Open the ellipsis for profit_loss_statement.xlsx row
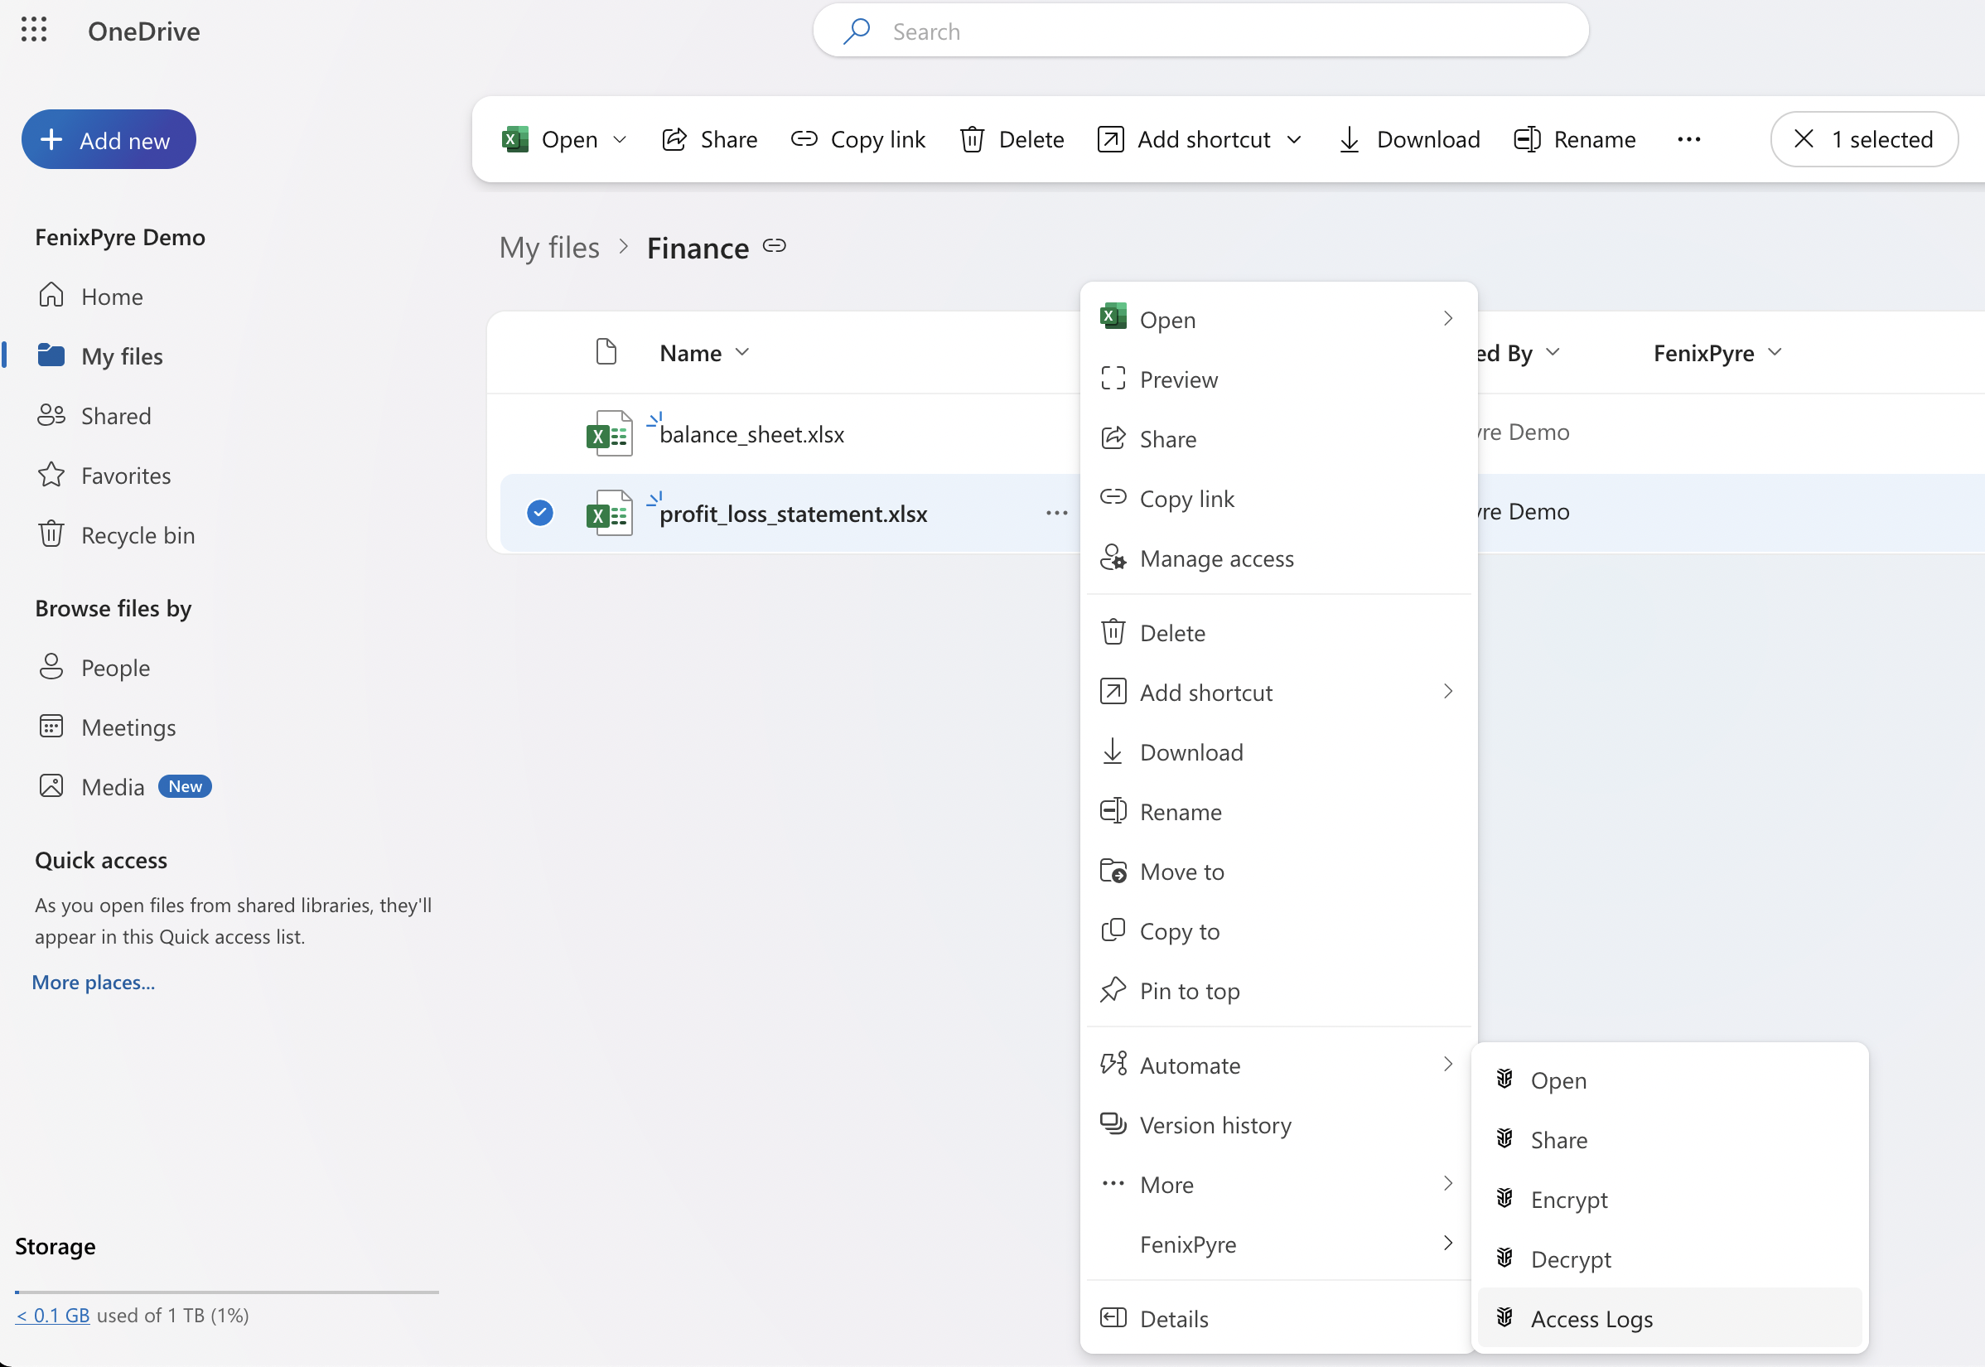Screen dimensions: 1985x1367 click(x=1057, y=513)
